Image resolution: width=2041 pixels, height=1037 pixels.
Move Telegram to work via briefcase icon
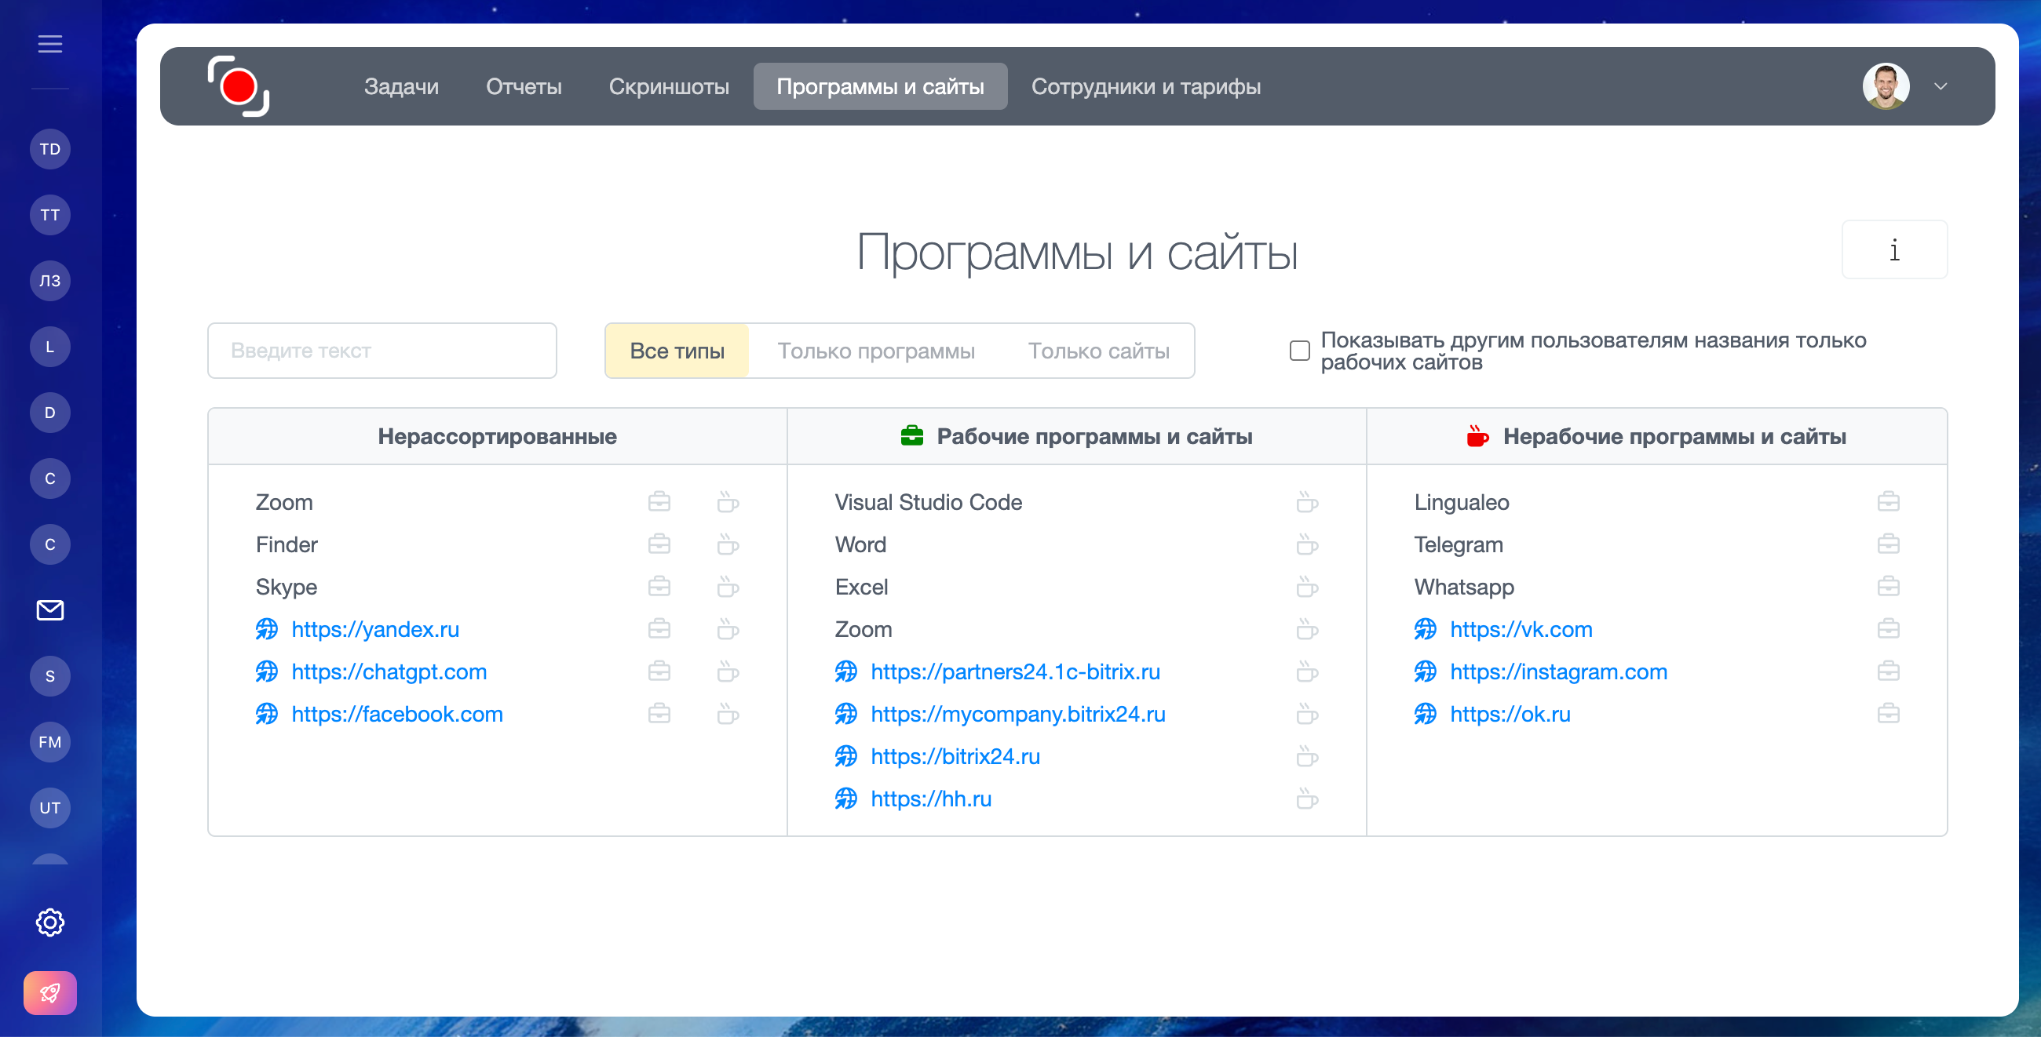tap(1887, 544)
